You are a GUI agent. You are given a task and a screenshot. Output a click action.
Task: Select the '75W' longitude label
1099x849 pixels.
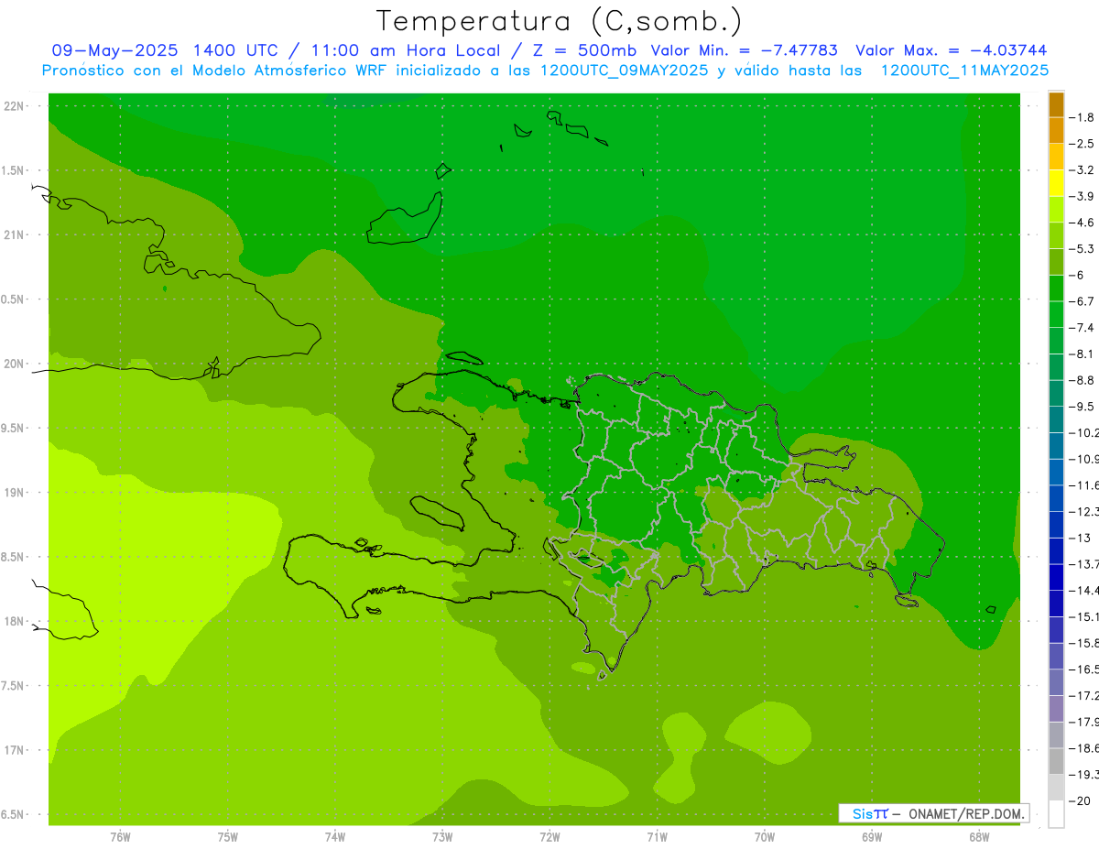coord(228,837)
